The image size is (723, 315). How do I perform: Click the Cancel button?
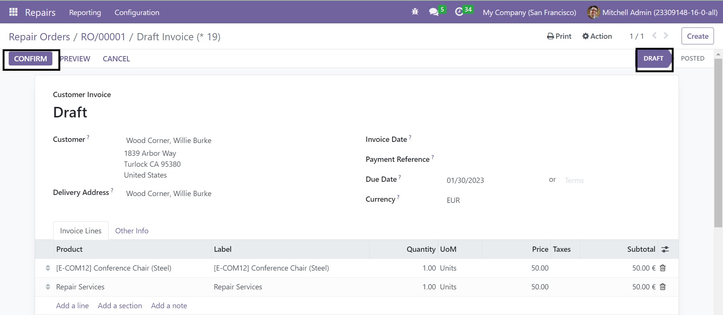pyautogui.click(x=116, y=59)
